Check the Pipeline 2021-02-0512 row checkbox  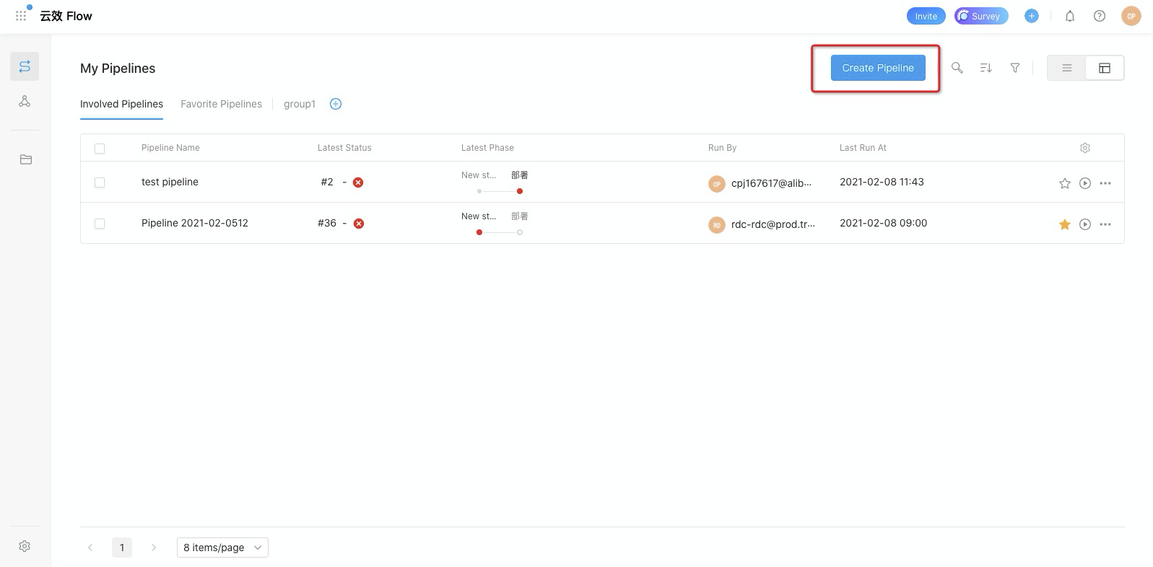pyautogui.click(x=100, y=224)
